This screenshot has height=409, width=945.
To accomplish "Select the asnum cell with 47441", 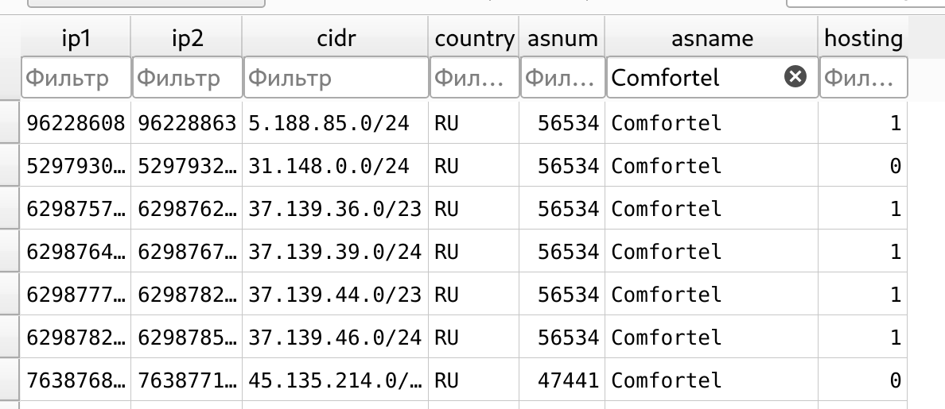I will tap(562, 380).
